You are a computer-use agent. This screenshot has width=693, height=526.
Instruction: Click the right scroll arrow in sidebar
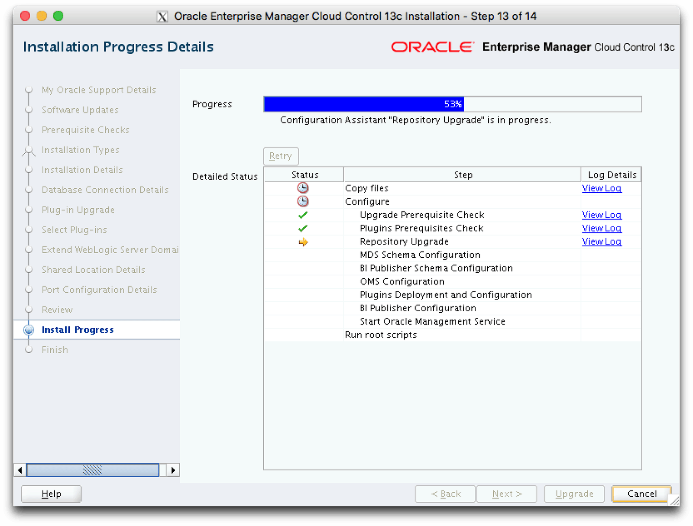click(x=173, y=470)
